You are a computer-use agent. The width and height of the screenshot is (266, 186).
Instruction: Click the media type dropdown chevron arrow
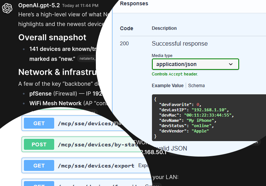(231, 65)
